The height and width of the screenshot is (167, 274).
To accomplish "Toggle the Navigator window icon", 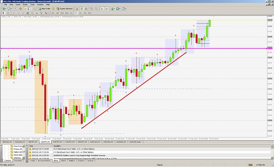I will point(25,9).
